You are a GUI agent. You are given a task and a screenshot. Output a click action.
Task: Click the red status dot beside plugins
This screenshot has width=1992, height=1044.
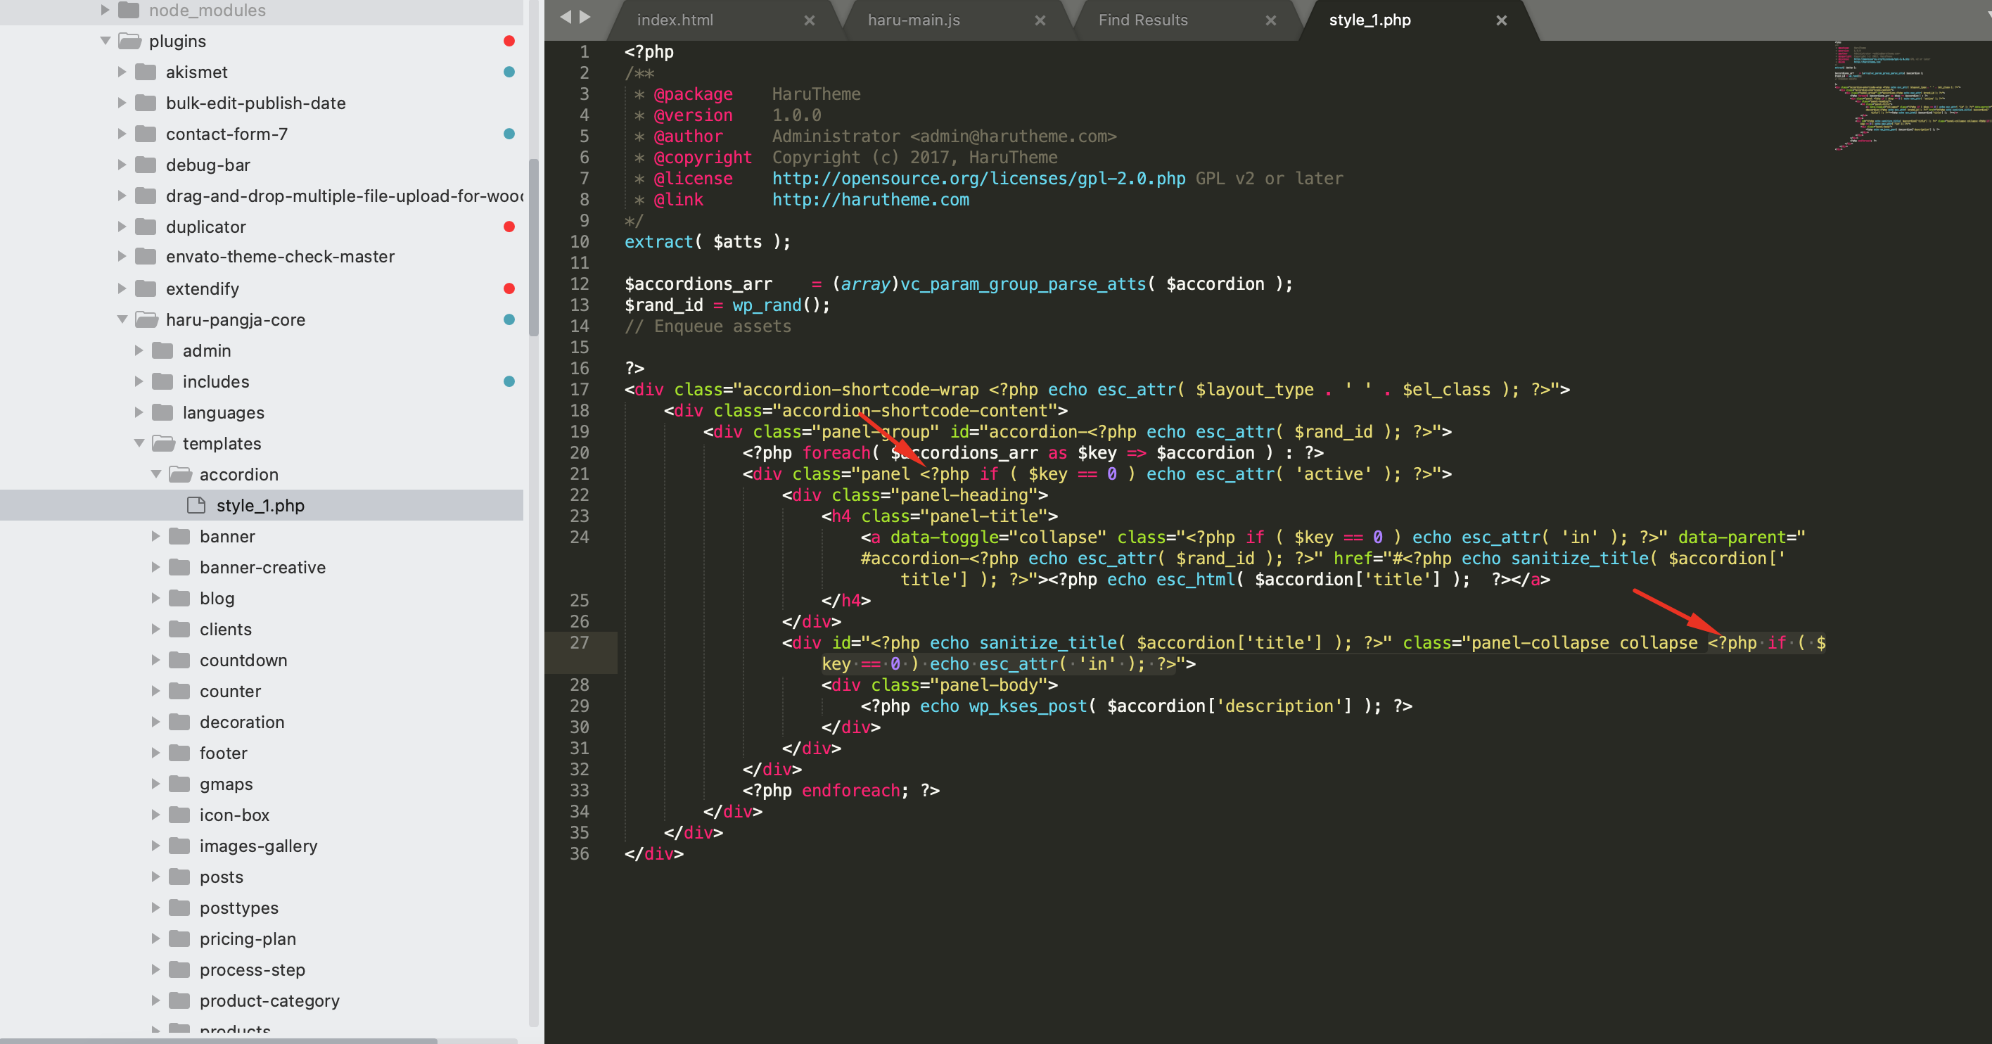coord(509,41)
